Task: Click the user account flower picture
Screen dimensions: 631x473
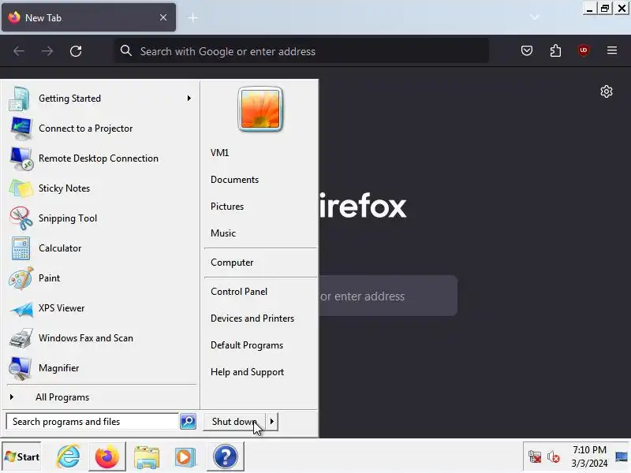Action: 260,110
